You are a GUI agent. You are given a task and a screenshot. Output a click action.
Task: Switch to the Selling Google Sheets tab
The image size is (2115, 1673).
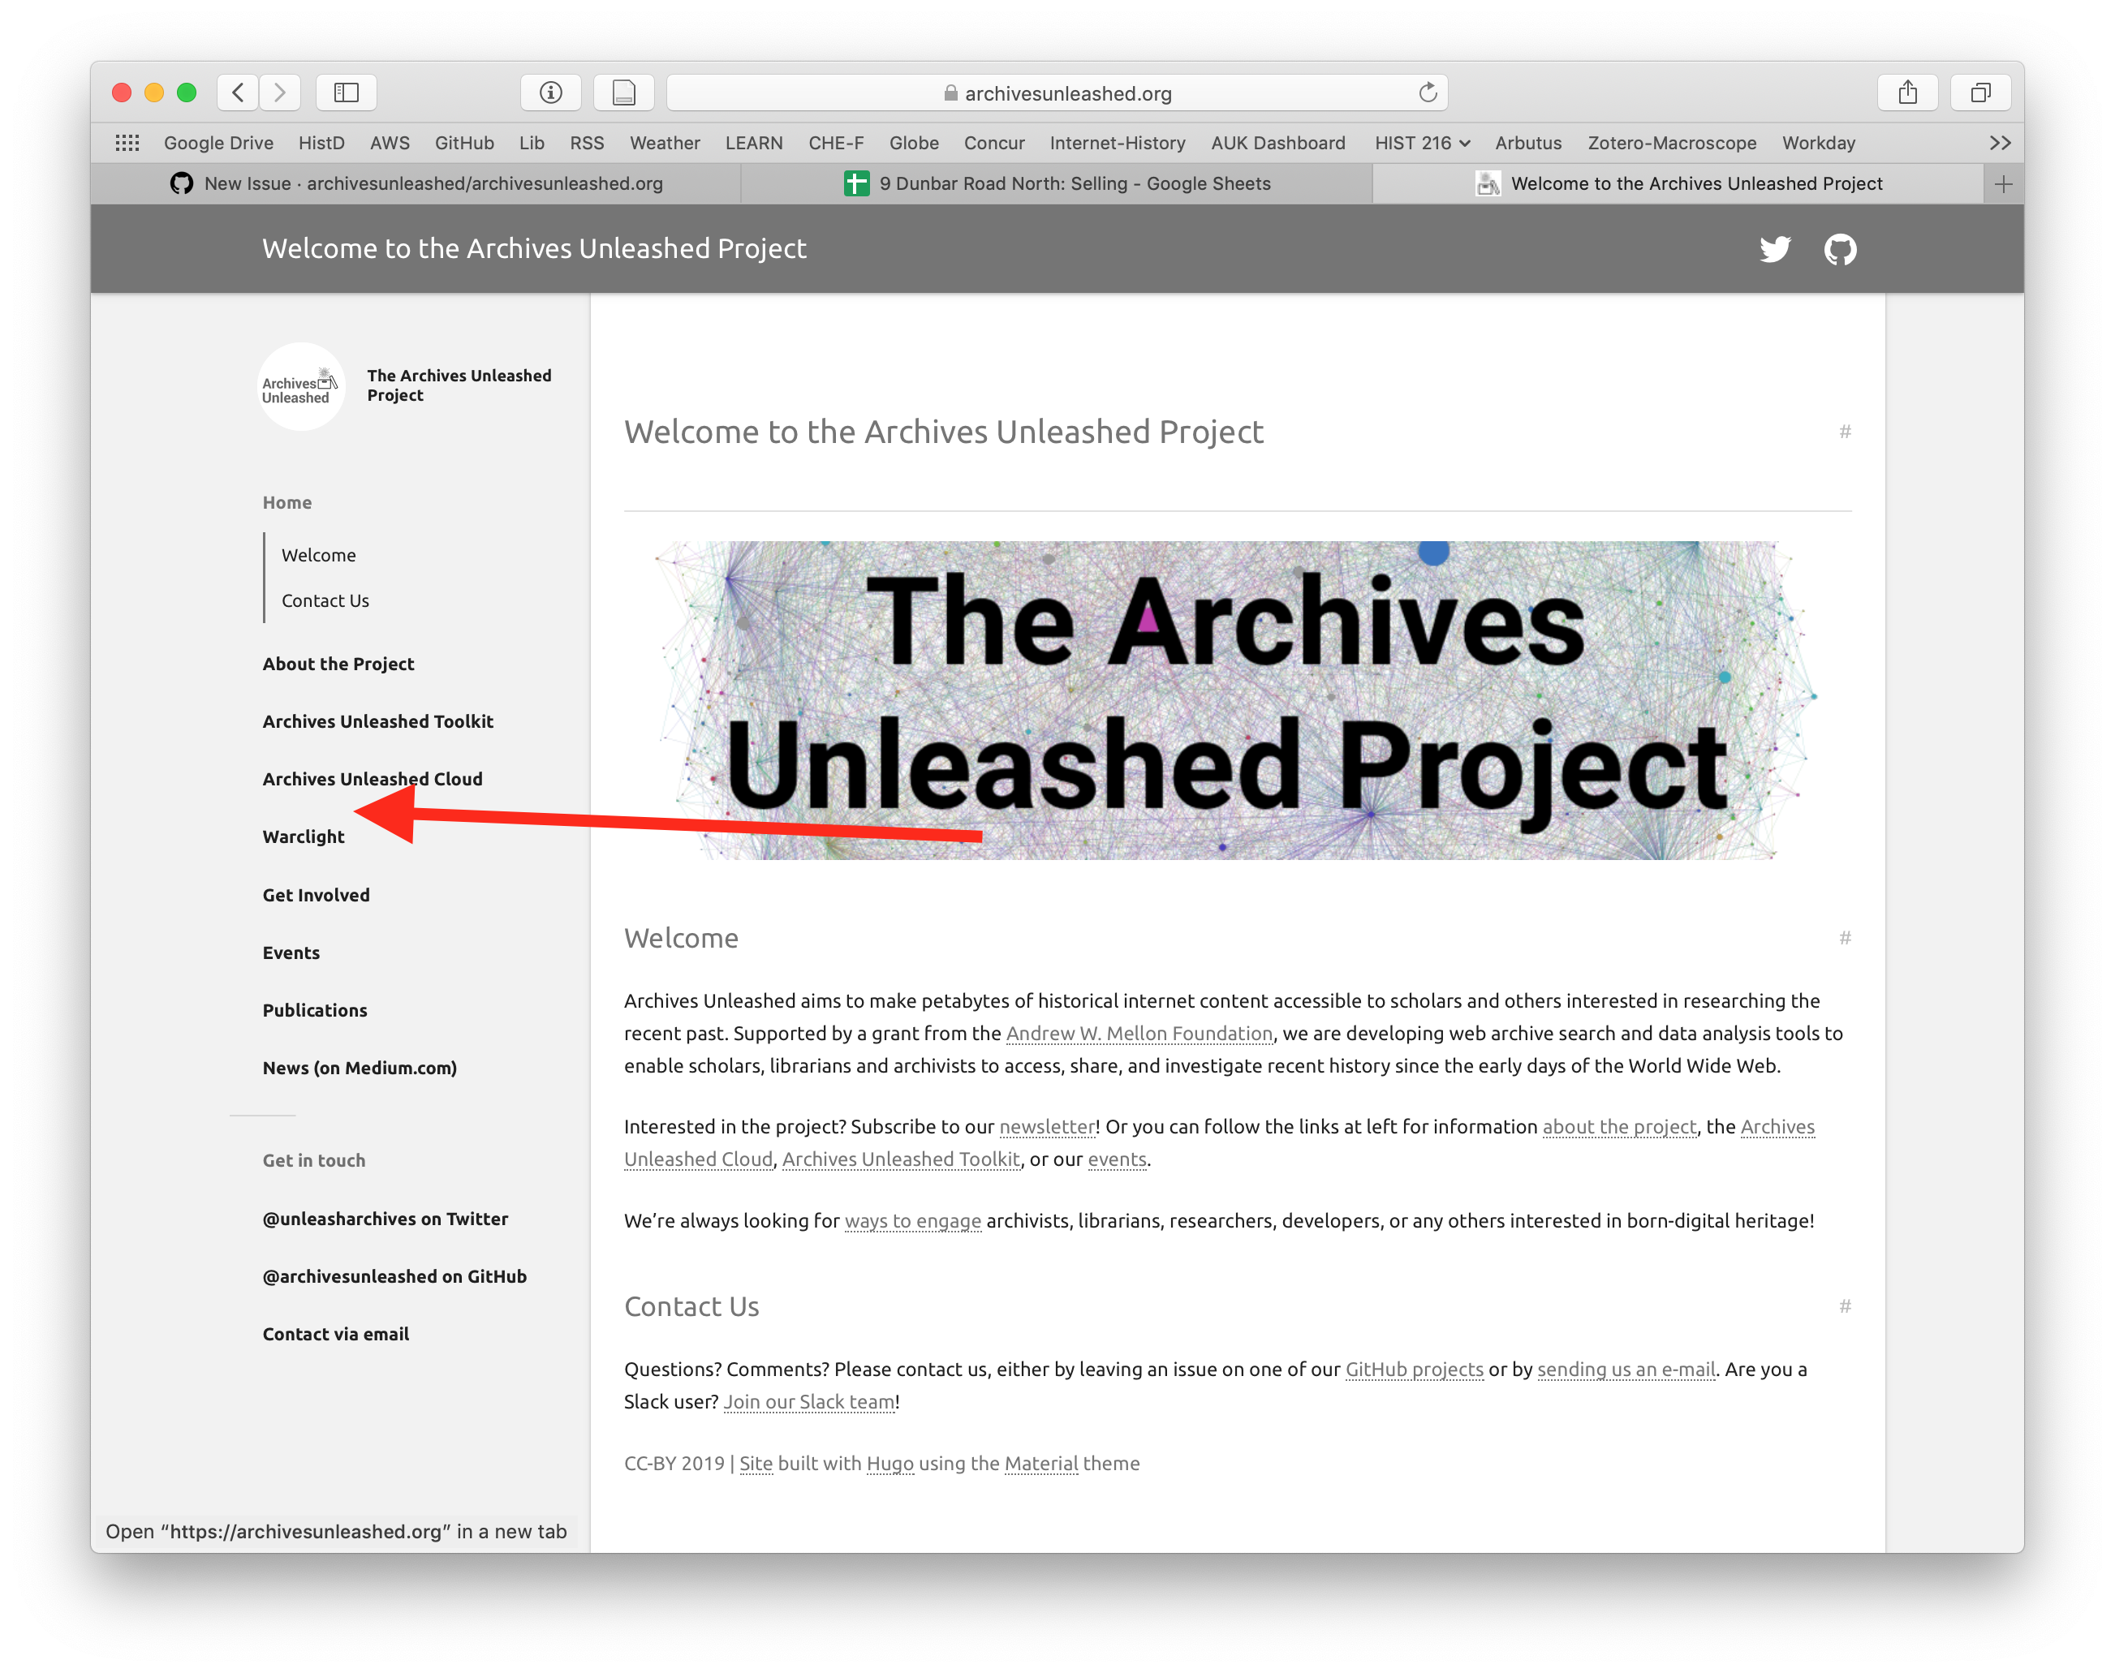pyautogui.click(x=1057, y=182)
